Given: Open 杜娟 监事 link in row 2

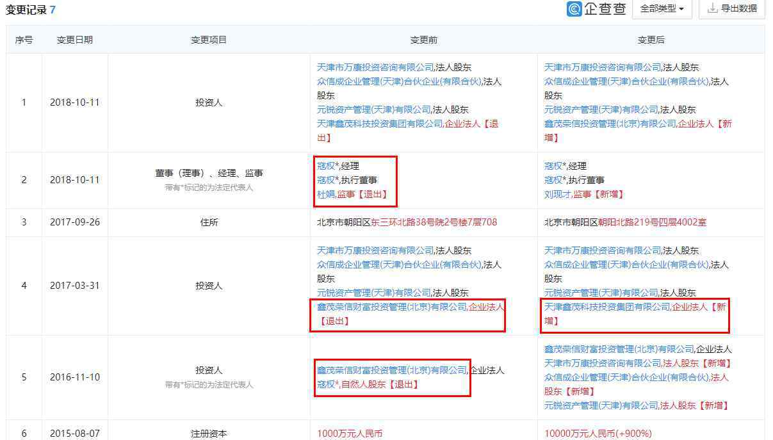Looking at the screenshot, I should [x=326, y=194].
